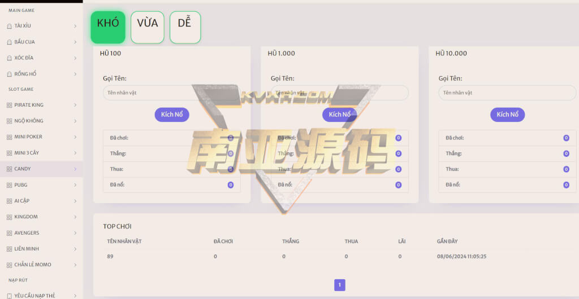Select the KHÓ difficulty tab
The width and height of the screenshot is (579, 299).
pos(108,27)
